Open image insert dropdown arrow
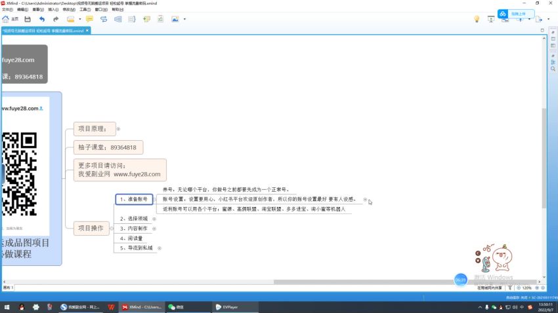558x313 pixels. (x=184, y=19)
